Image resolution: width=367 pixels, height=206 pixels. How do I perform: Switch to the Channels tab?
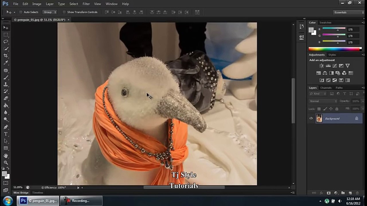[326, 88]
